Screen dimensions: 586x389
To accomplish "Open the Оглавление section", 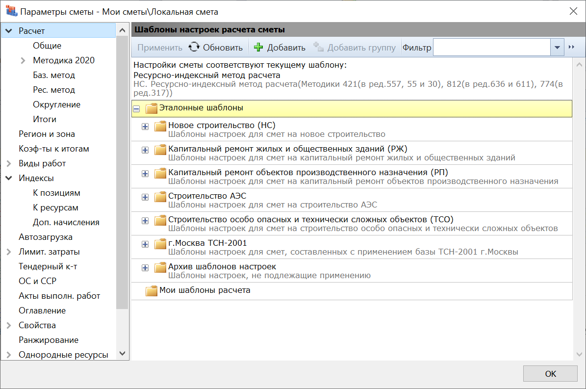I will coord(42,311).
